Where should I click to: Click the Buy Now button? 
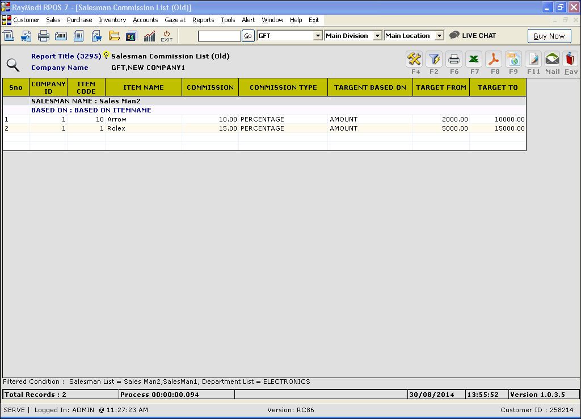549,36
